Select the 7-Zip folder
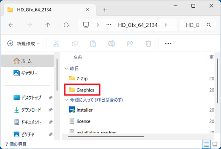This screenshot has height=149, width=221. click(x=78, y=78)
